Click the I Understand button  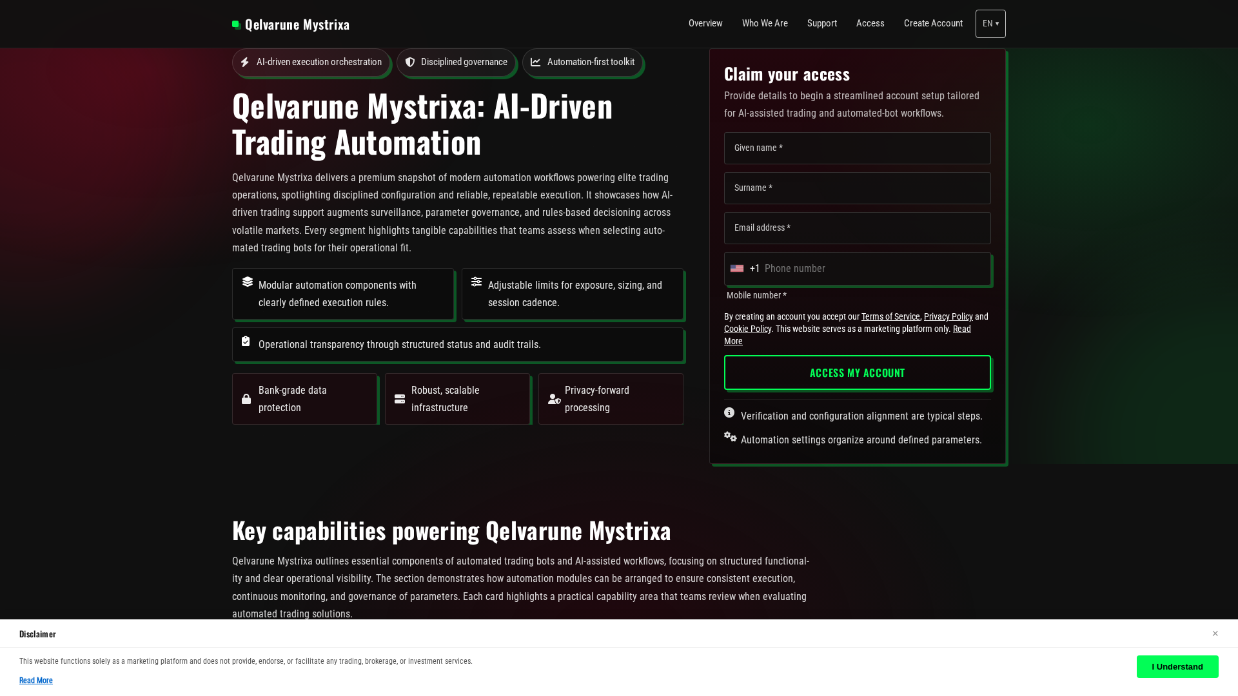tap(1177, 667)
